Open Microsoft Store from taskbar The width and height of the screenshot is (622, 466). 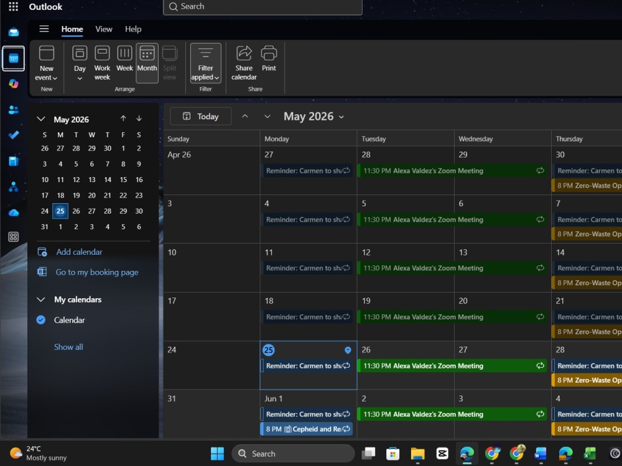[x=392, y=454]
